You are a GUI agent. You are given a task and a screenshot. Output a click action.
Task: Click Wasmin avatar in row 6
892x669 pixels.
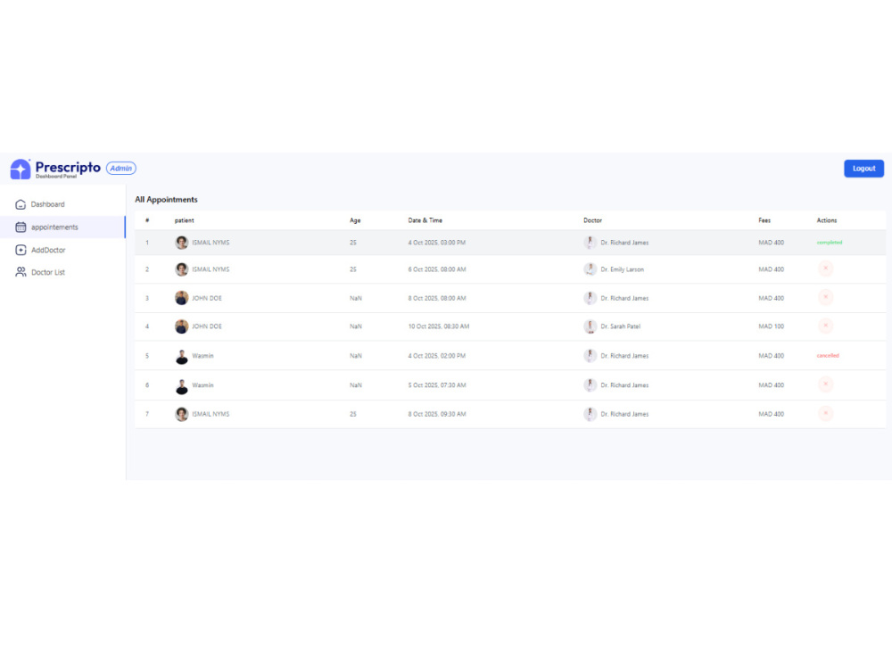click(x=181, y=386)
